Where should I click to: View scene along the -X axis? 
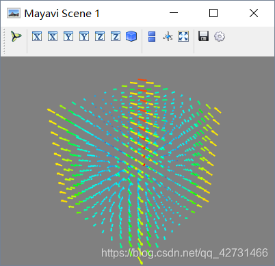point(37,36)
